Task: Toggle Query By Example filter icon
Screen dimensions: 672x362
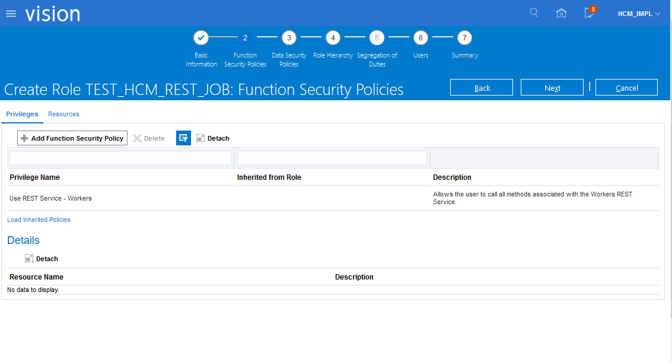Action: (183, 138)
